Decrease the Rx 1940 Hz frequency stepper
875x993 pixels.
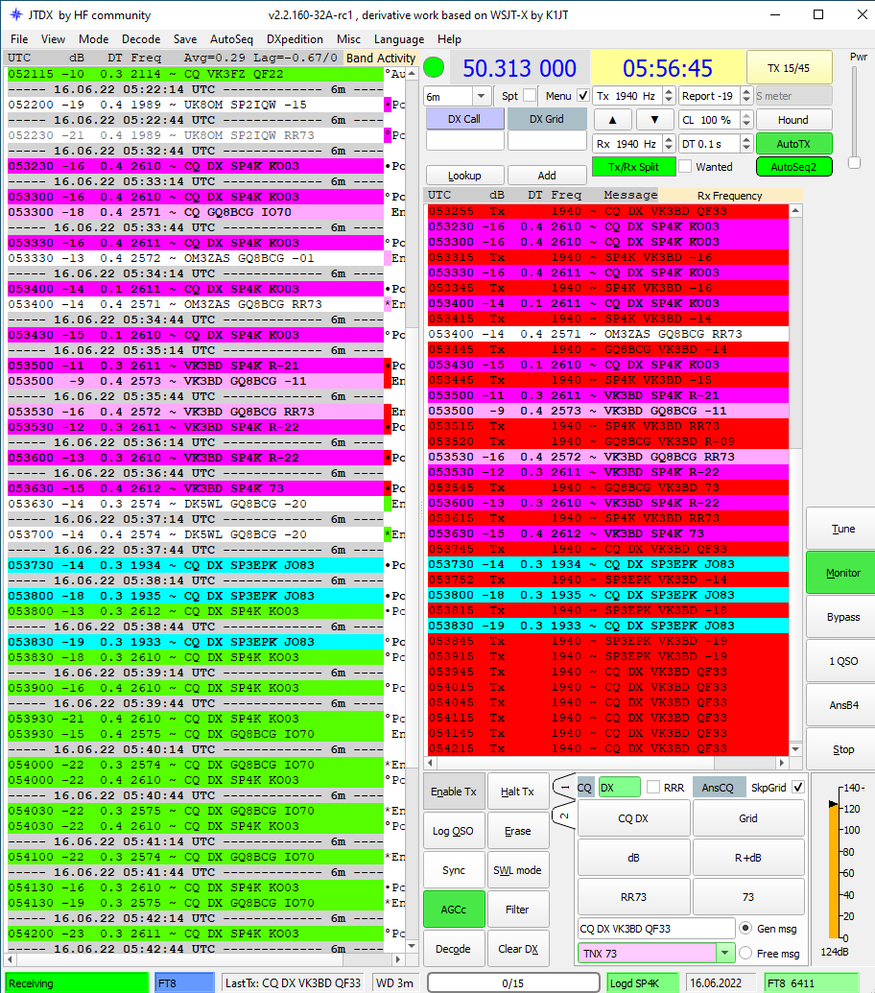click(669, 148)
